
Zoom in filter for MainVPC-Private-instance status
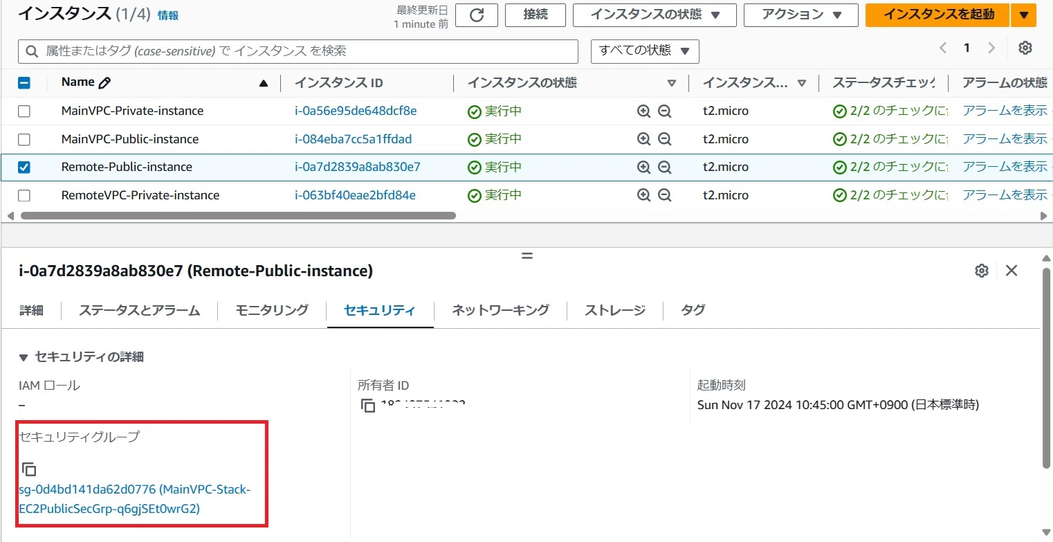pos(643,111)
